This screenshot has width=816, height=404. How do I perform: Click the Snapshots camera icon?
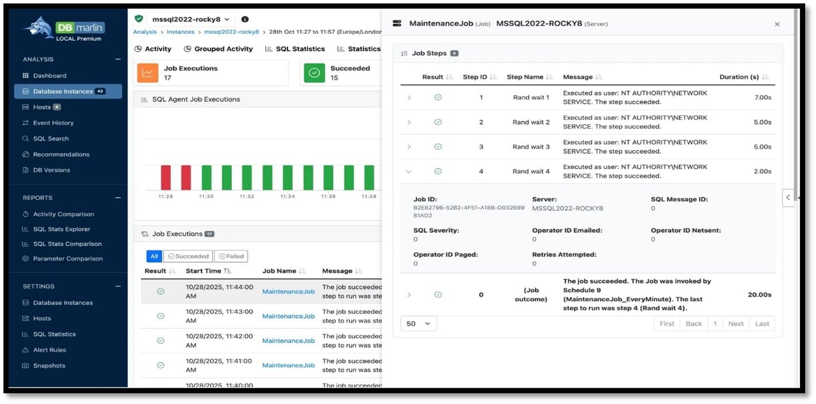pos(25,366)
